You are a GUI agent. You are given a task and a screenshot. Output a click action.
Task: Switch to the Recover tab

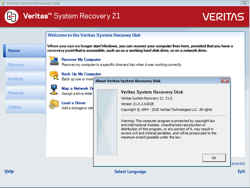pyautogui.click(x=25, y=65)
